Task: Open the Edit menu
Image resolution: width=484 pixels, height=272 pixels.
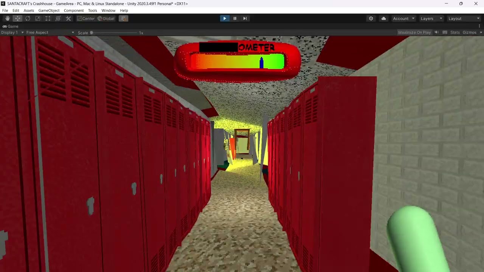Action: pos(16,11)
